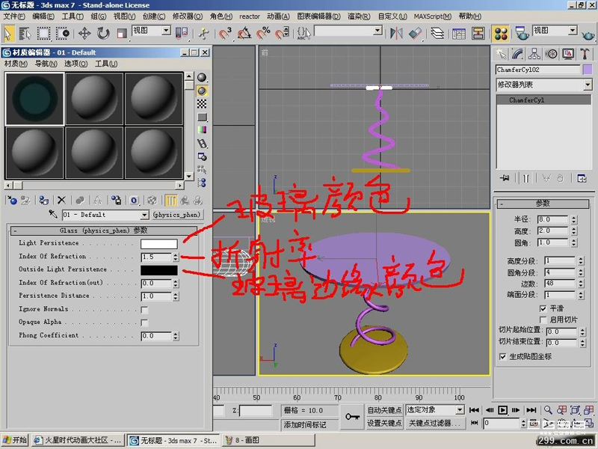Click Assign Material to Selection icon
Screen dimensions: 598x449
pos(43,200)
